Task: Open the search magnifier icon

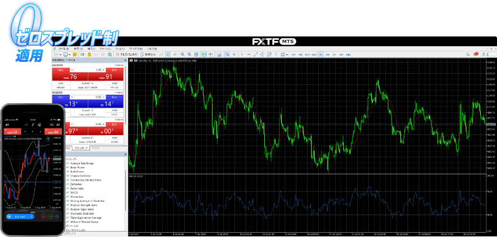Action: point(468,54)
